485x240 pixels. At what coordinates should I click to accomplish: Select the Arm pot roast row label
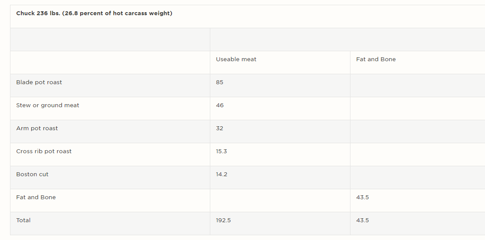pyautogui.click(x=37, y=128)
